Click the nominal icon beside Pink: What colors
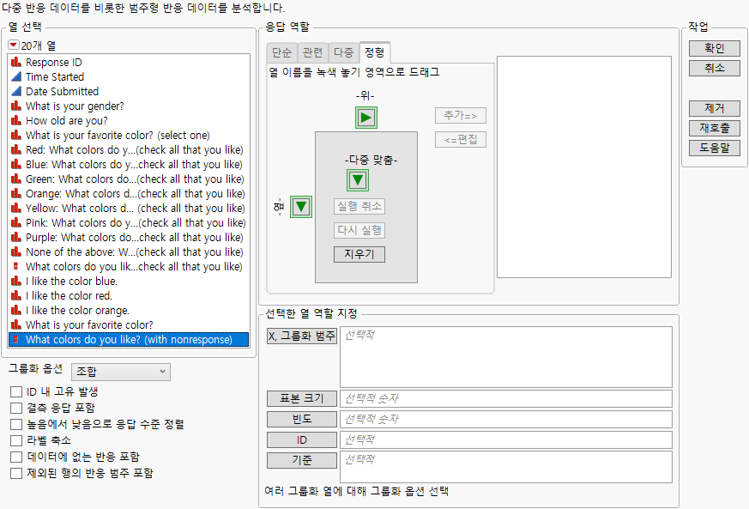 click(x=16, y=222)
